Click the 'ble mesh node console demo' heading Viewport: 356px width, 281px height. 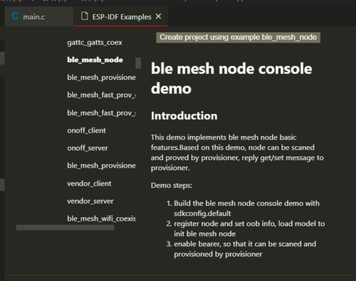pos(231,78)
